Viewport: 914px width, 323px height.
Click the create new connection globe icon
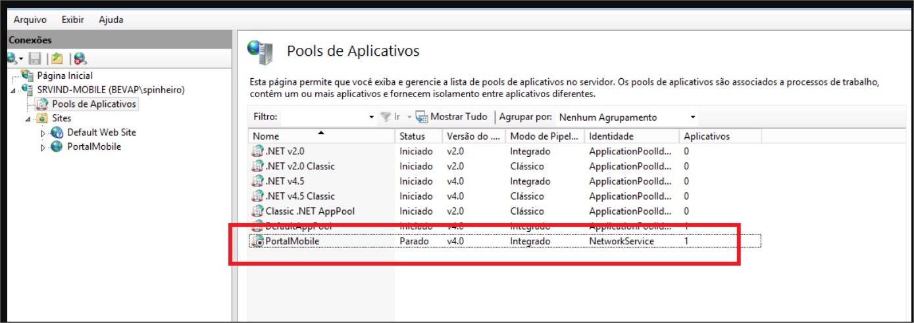point(11,58)
